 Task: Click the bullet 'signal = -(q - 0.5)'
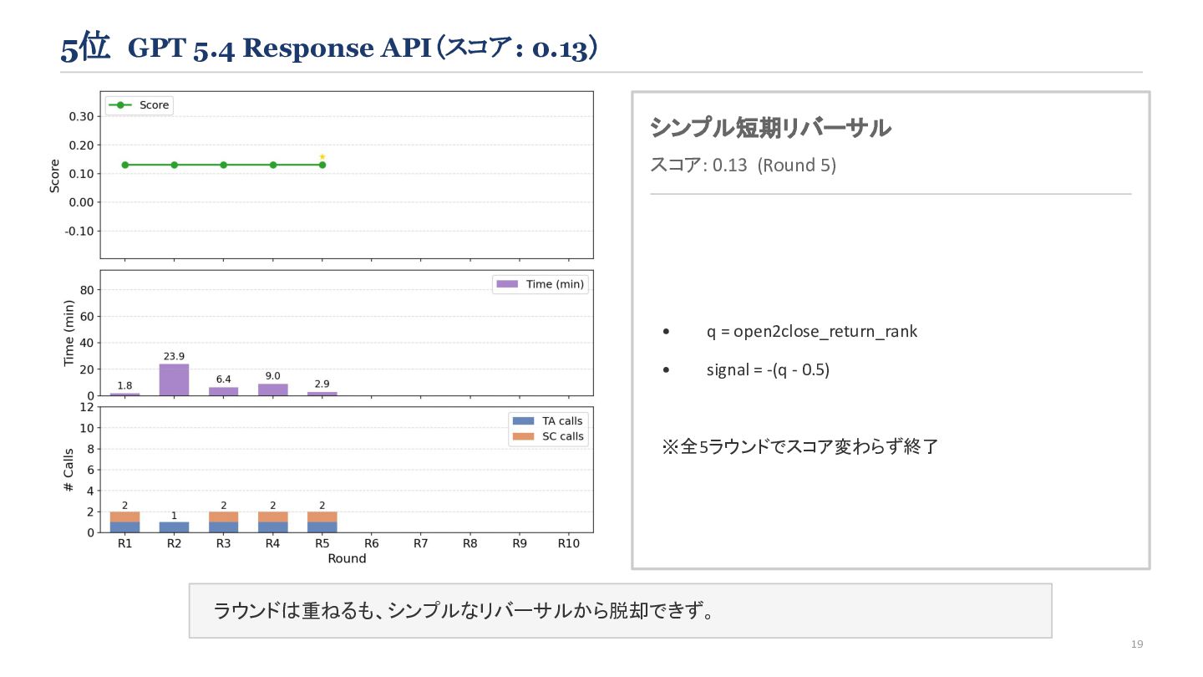(768, 369)
